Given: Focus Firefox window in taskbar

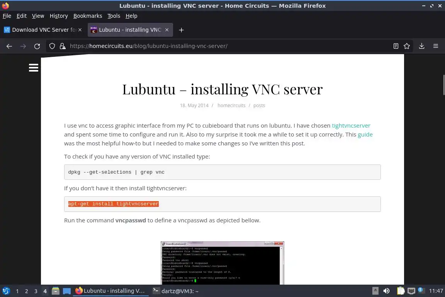Looking at the screenshot, I should point(111,291).
